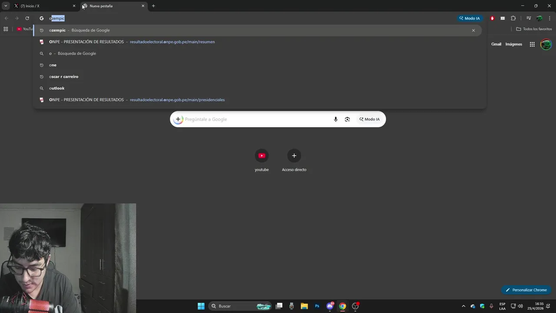Viewport: 556px width, 313px height.
Task: Open the OneDrive tray icon
Action: (473, 306)
